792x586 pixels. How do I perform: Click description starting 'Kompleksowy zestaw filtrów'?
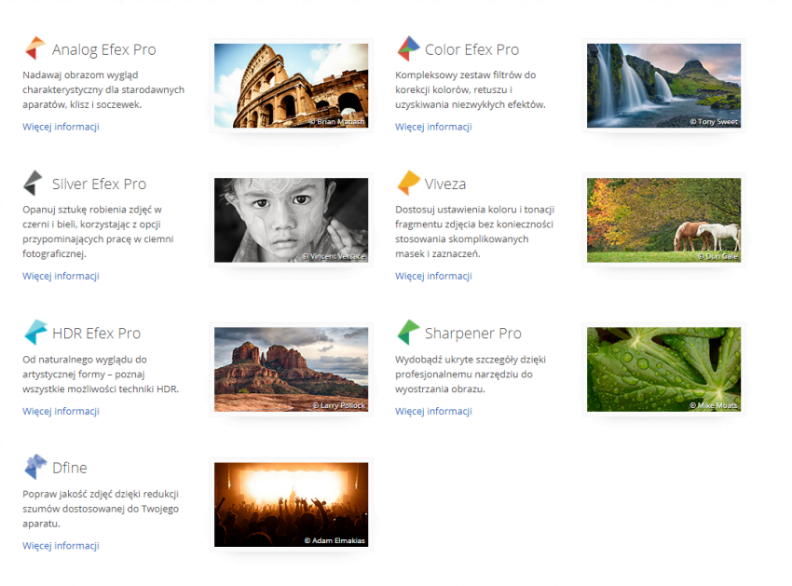(x=471, y=90)
